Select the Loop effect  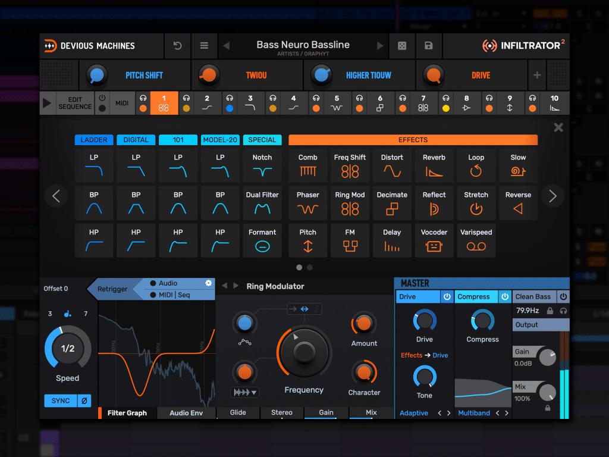[x=476, y=165]
